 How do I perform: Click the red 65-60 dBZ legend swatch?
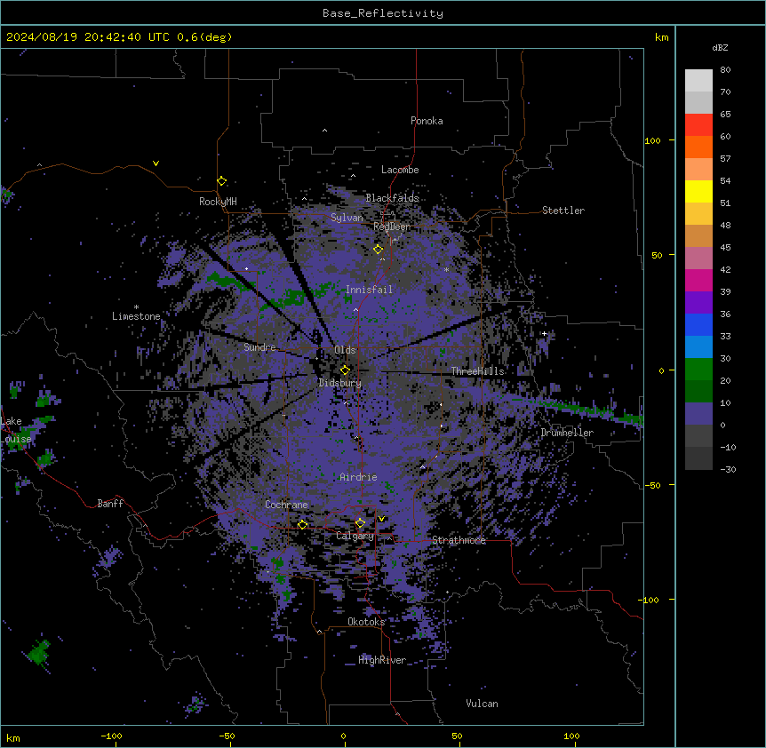[698, 125]
